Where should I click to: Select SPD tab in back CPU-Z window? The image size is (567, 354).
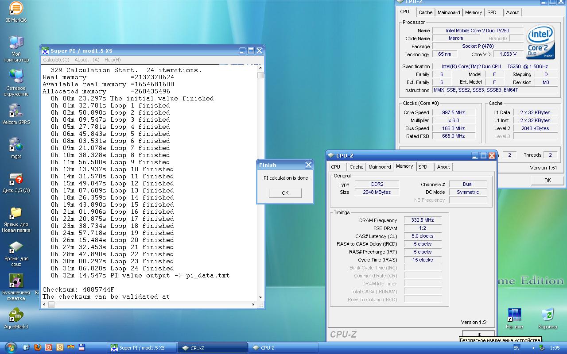[x=492, y=12]
